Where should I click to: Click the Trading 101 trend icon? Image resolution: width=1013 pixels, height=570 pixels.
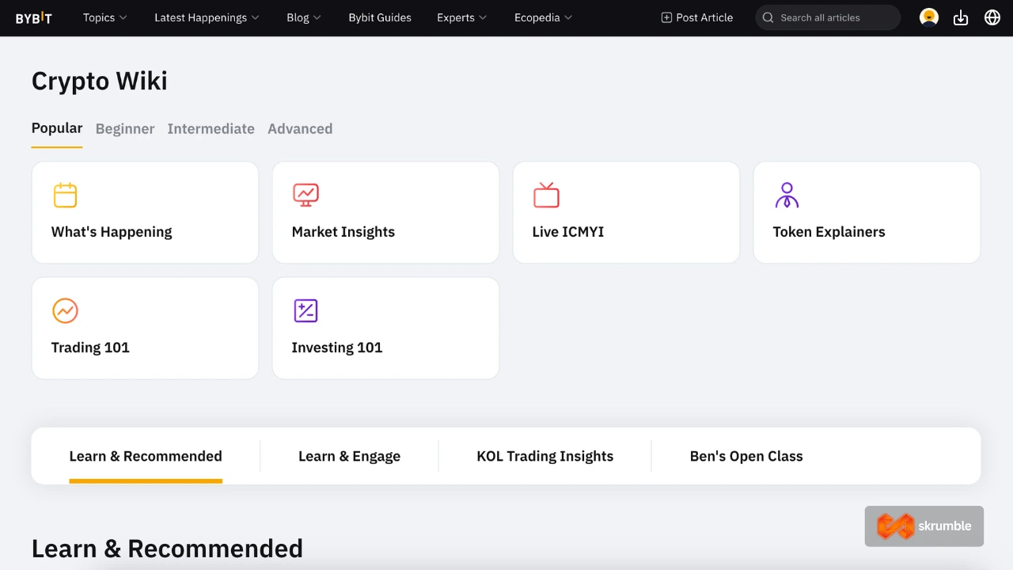[65, 310]
